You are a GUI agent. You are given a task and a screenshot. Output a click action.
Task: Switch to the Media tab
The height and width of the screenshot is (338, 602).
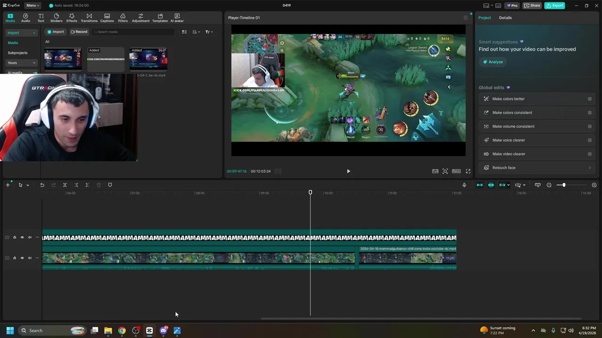click(x=10, y=18)
